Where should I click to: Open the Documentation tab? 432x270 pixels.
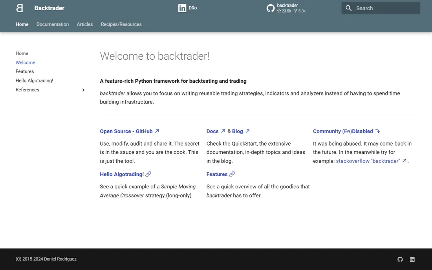coord(53,24)
